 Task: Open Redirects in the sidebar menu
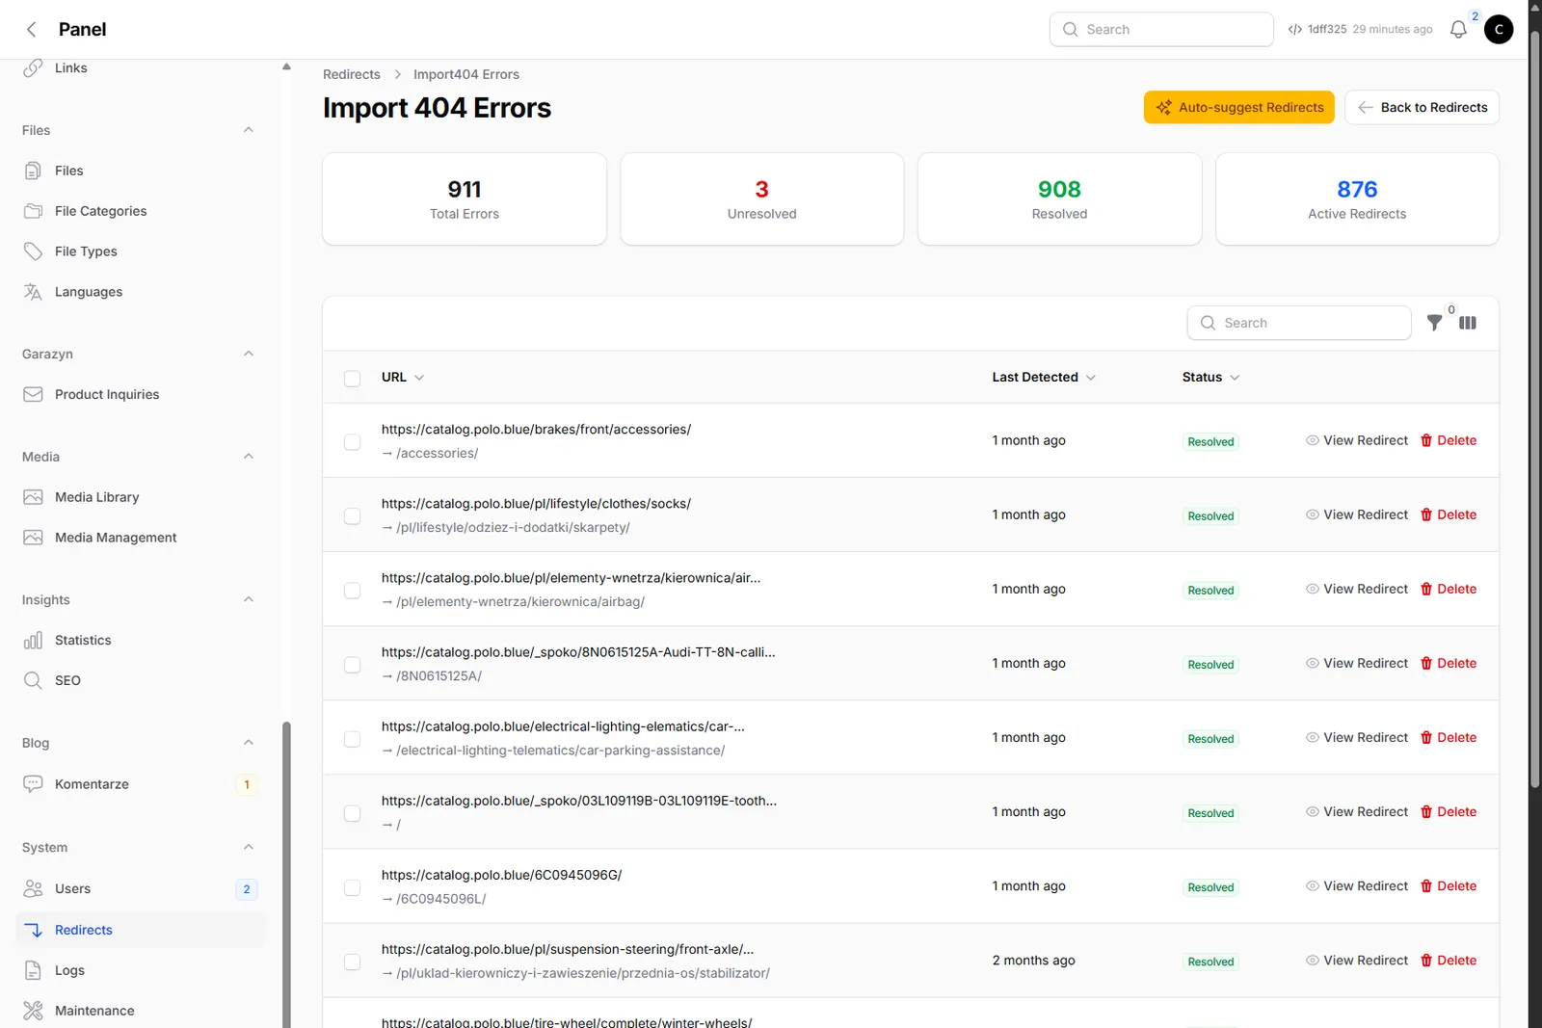point(141,930)
